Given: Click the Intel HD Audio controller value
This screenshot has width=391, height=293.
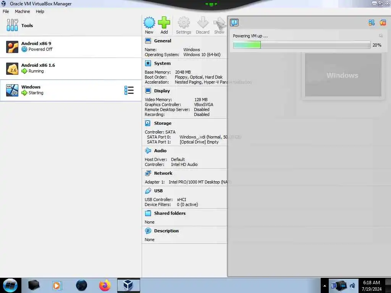Looking at the screenshot, I should pyautogui.click(x=184, y=164).
